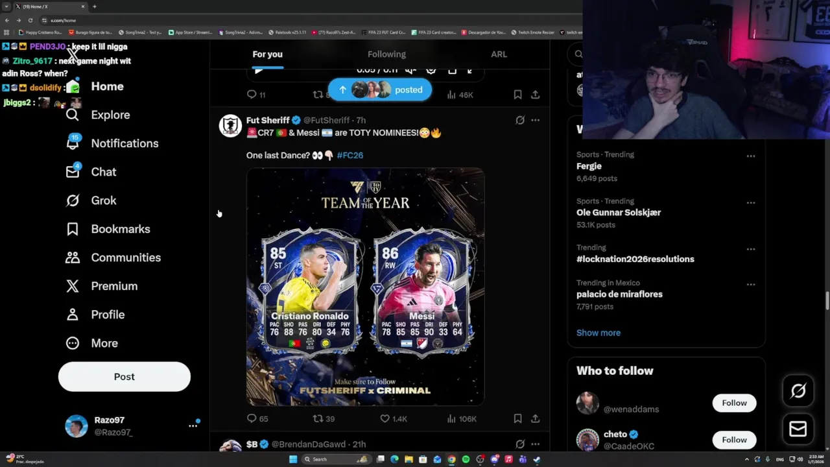Open Steam from the taskbar
The width and height of the screenshot is (830, 467).
click(537, 459)
